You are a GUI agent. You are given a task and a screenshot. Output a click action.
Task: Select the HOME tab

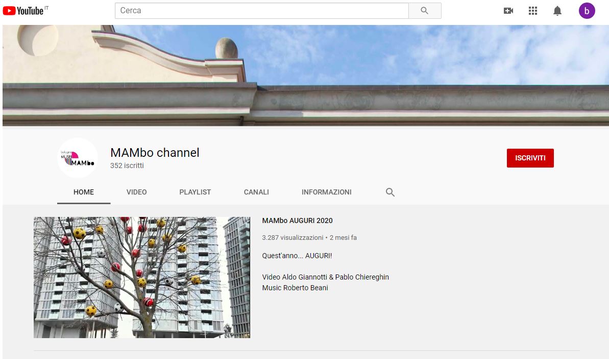click(x=84, y=192)
